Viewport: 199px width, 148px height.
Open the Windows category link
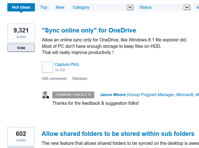pyautogui.click(x=80, y=78)
